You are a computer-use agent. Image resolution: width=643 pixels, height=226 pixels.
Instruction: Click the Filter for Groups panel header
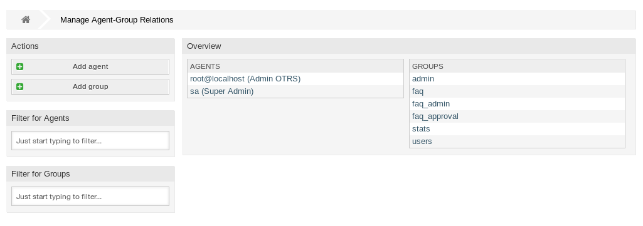pyautogui.click(x=90, y=174)
